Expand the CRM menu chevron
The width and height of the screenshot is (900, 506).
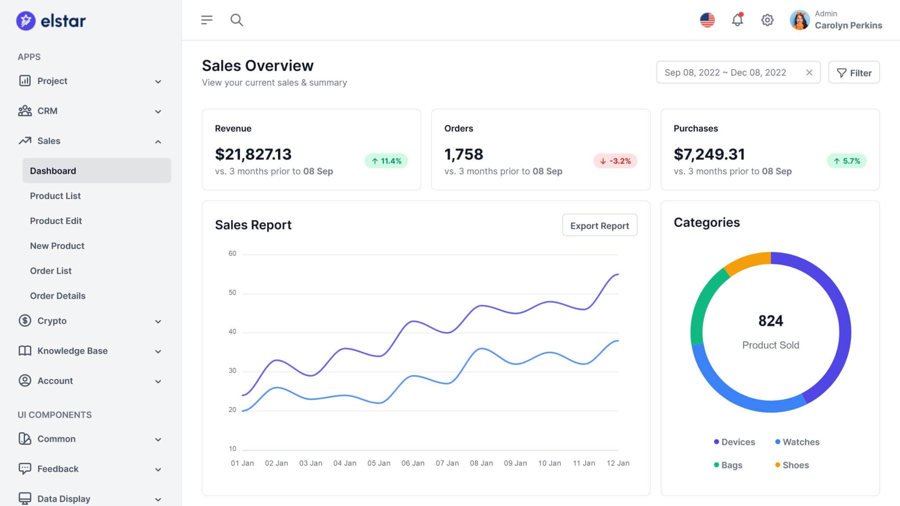158,112
